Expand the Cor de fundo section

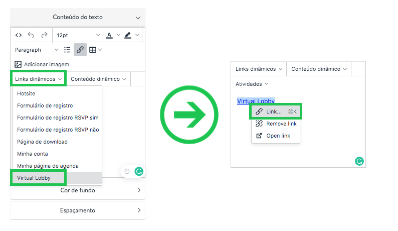[78, 190]
